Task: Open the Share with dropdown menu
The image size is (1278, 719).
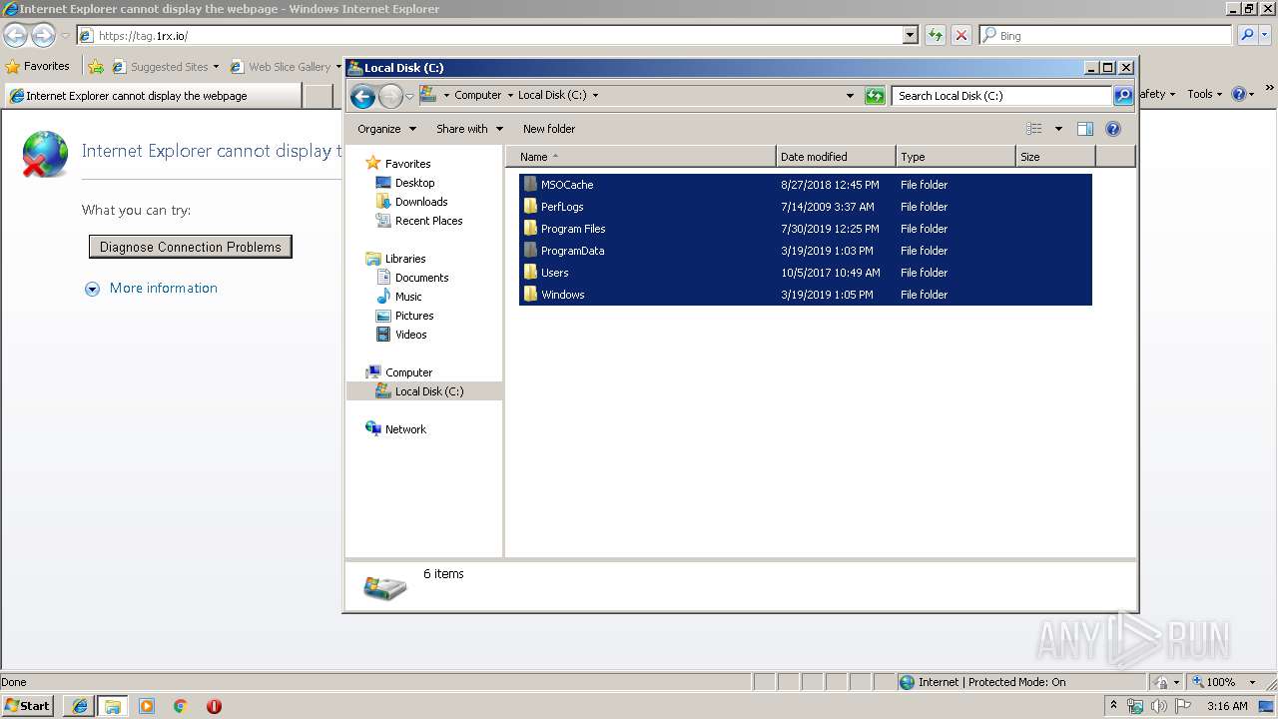Action: [469, 129]
